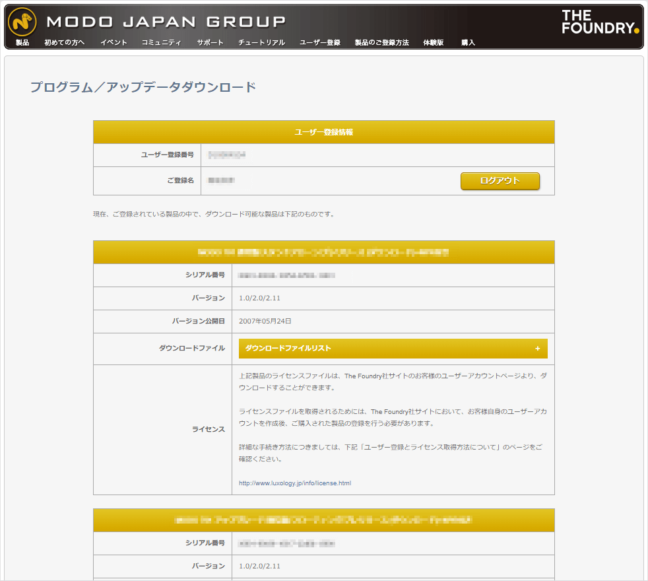Open 製品のご登録方法 in the navigation

[x=382, y=43]
